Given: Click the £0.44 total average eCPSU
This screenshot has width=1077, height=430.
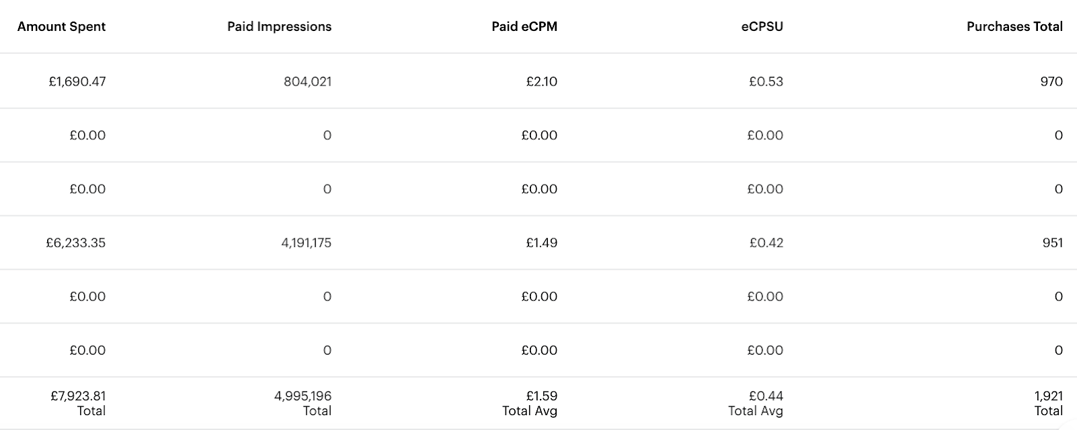Looking at the screenshot, I should click(766, 396).
